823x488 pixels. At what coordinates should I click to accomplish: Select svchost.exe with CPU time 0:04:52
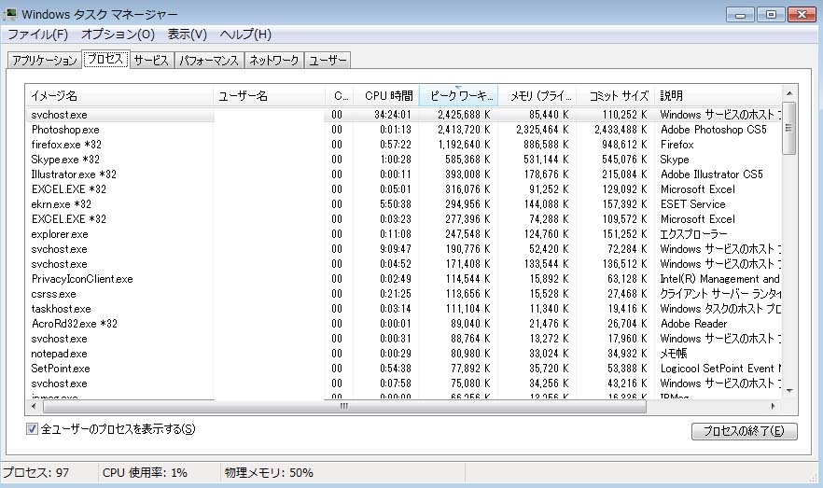click(x=404, y=264)
